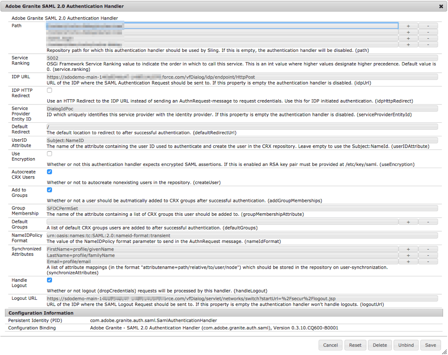Remove the FirstName=profile/givenName row with minus icon
Screen dimensions: 448x355
tap(429, 249)
